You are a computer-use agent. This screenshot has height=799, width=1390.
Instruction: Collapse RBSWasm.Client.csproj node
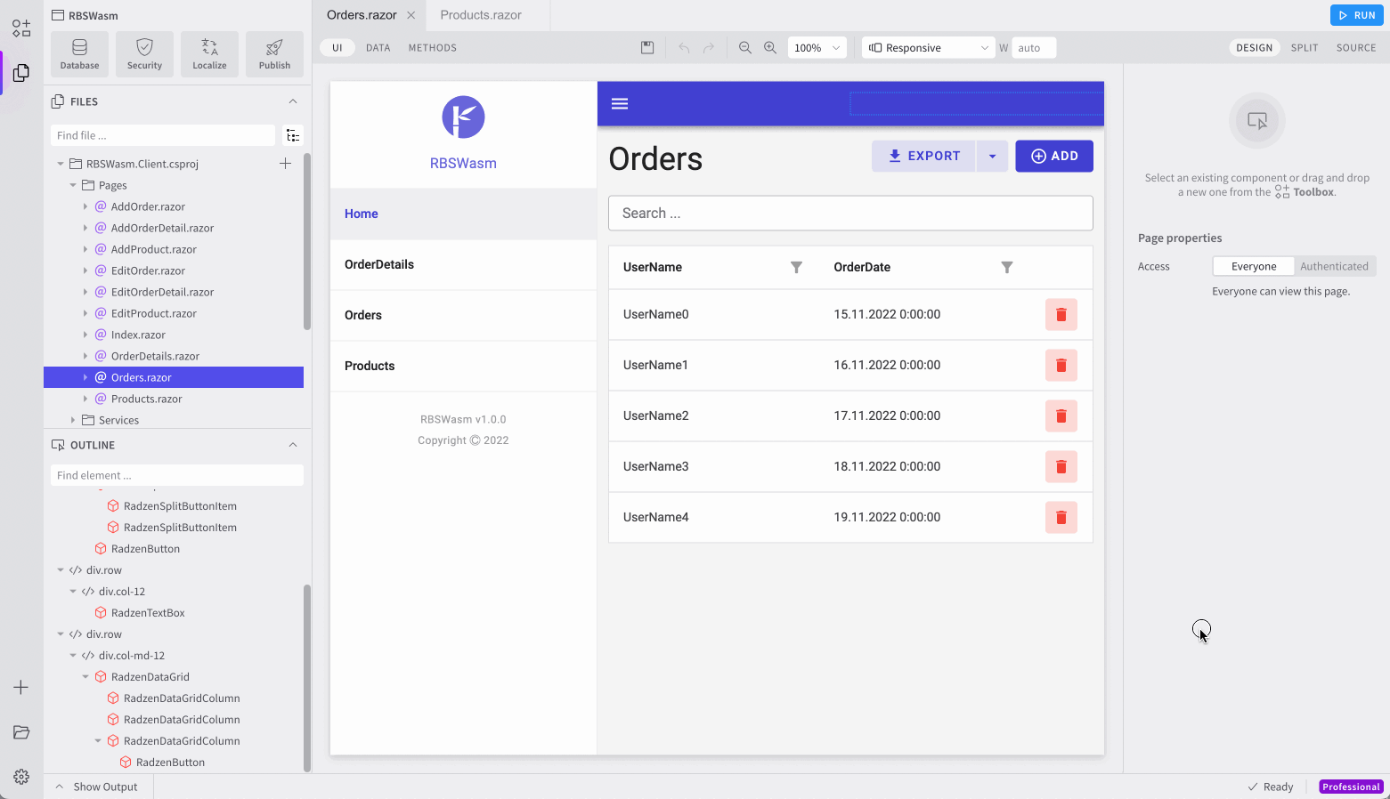pos(61,164)
